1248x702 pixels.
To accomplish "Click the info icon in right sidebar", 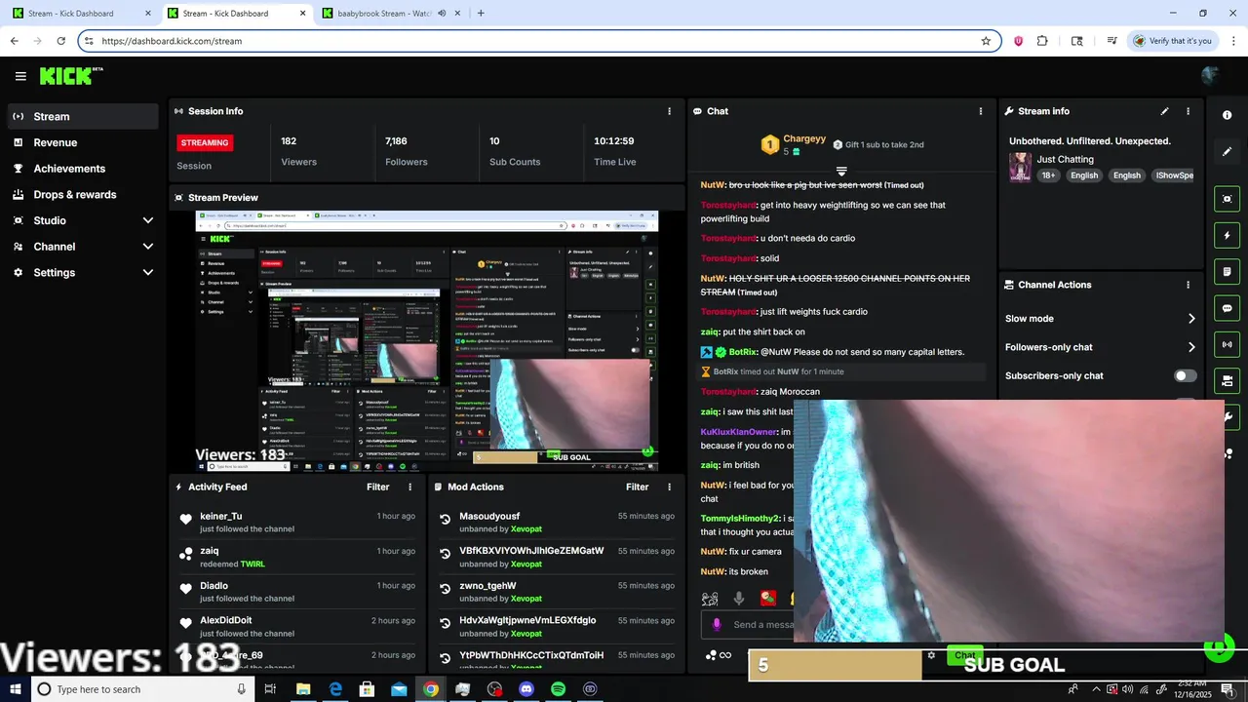I will (1227, 115).
